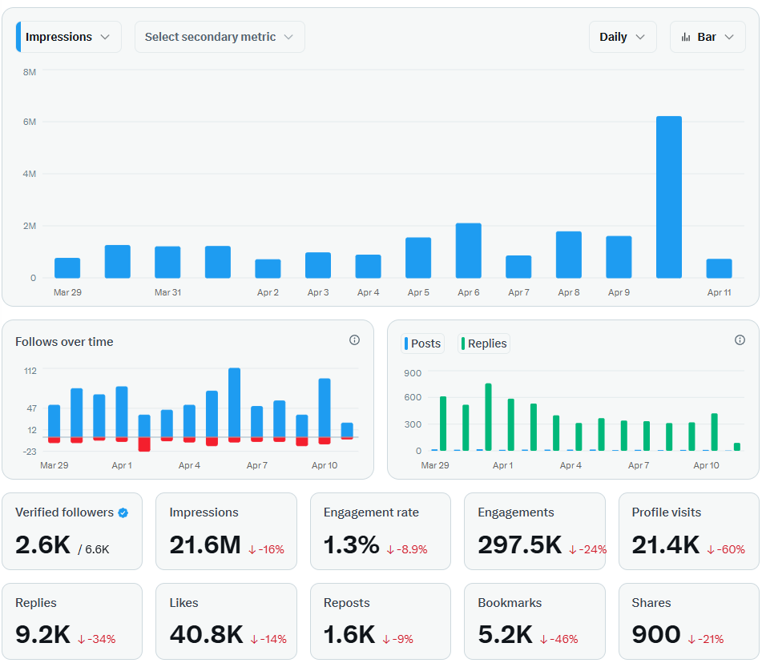
Task: Click the Follows over time title
Action: pyautogui.click(x=64, y=342)
